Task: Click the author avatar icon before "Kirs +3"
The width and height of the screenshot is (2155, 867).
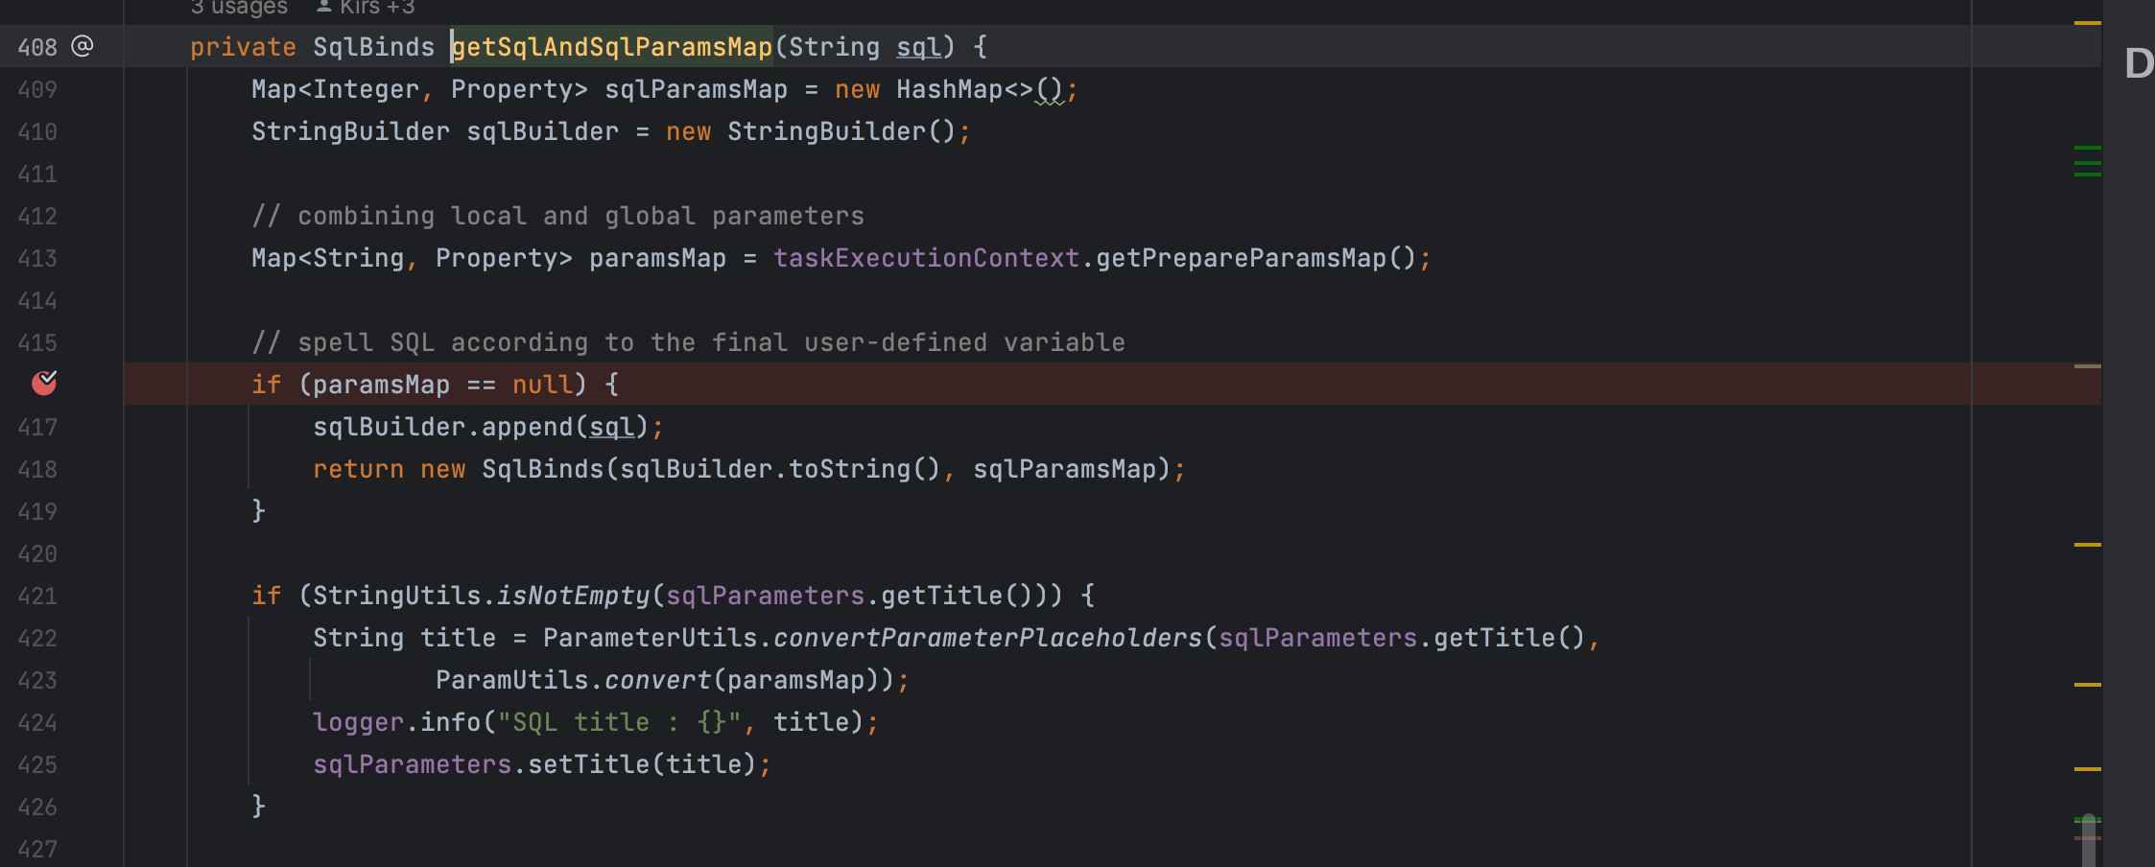Action: (325, 7)
